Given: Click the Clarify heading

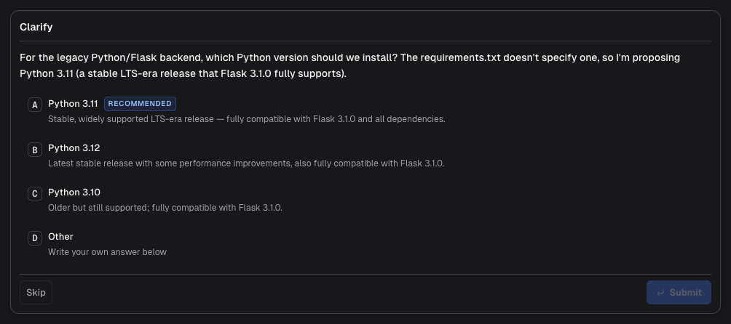Looking at the screenshot, I should pos(36,27).
